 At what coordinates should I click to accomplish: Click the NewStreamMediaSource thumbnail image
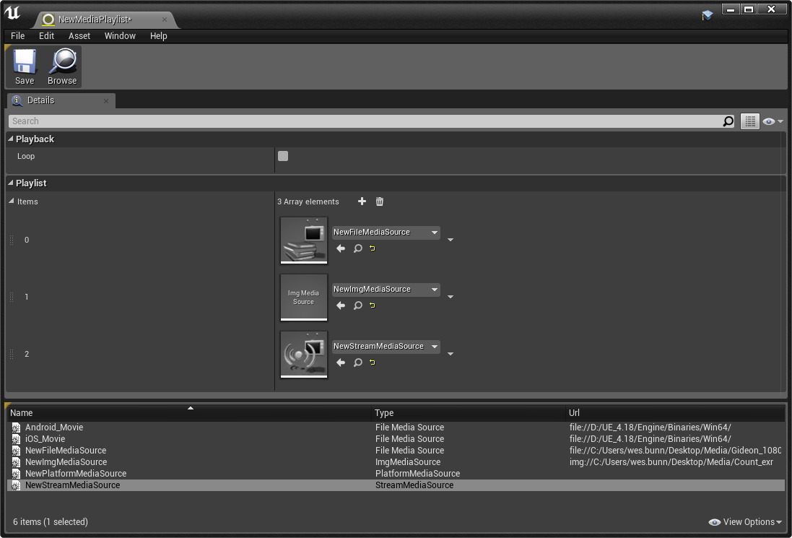[x=303, y=354]
